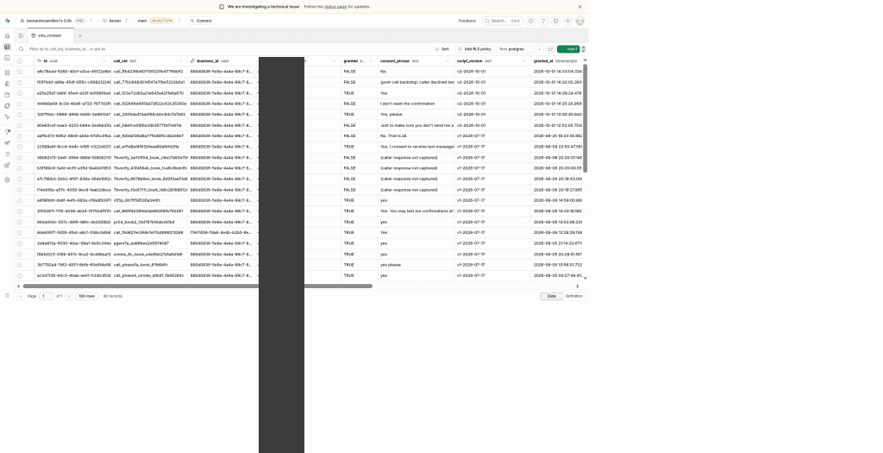Open the script_version column header dropdown
Image resolution: width=883 pixels, height=453 pixels.
[523, 61]
